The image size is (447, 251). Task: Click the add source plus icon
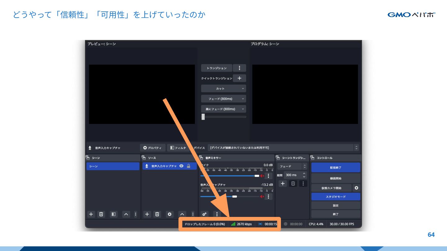point(147,214)
